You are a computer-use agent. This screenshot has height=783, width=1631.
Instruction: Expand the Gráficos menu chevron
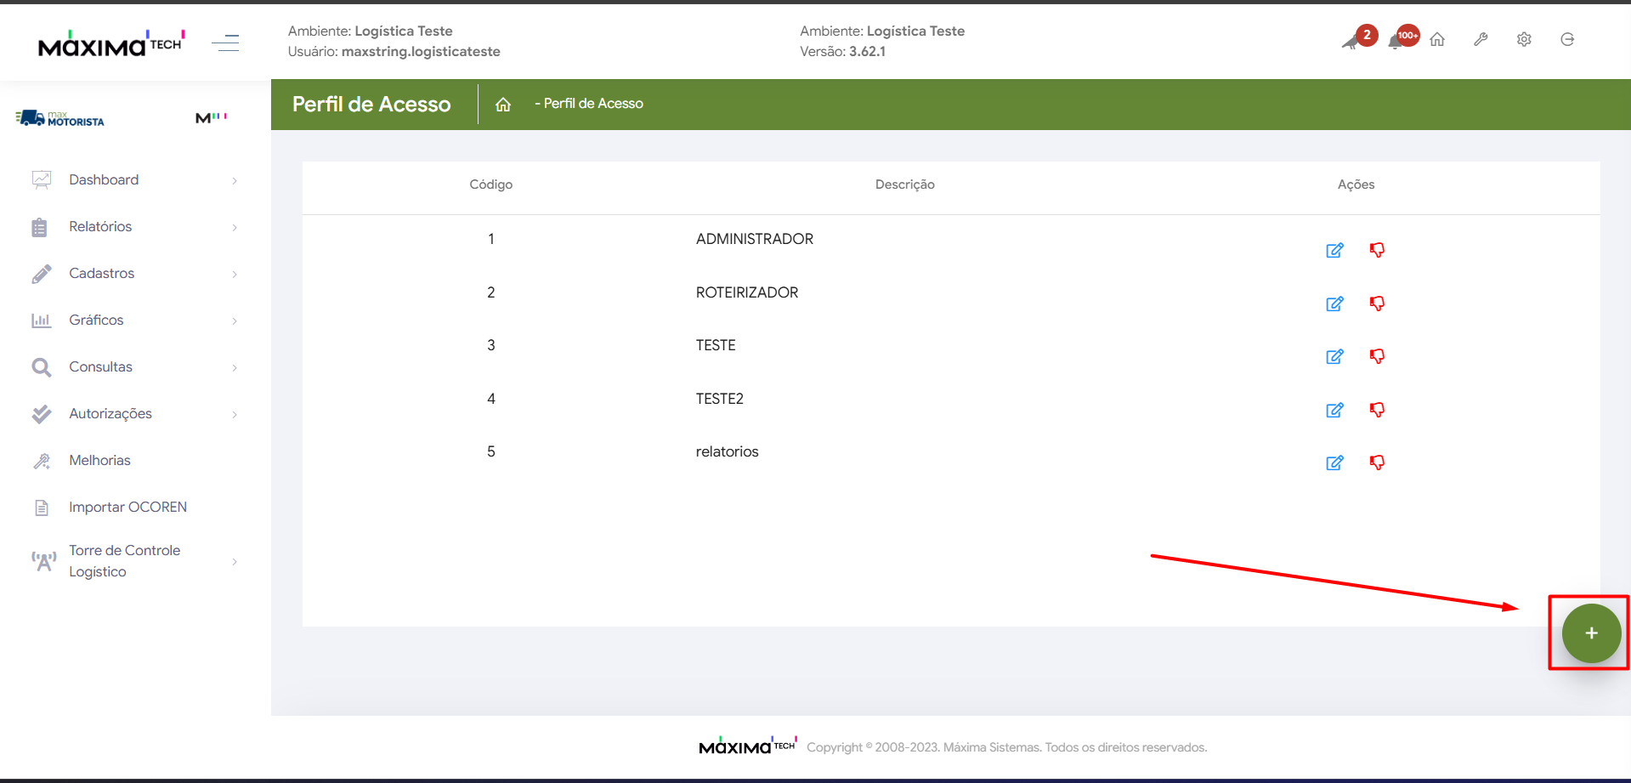coord(235,321)
